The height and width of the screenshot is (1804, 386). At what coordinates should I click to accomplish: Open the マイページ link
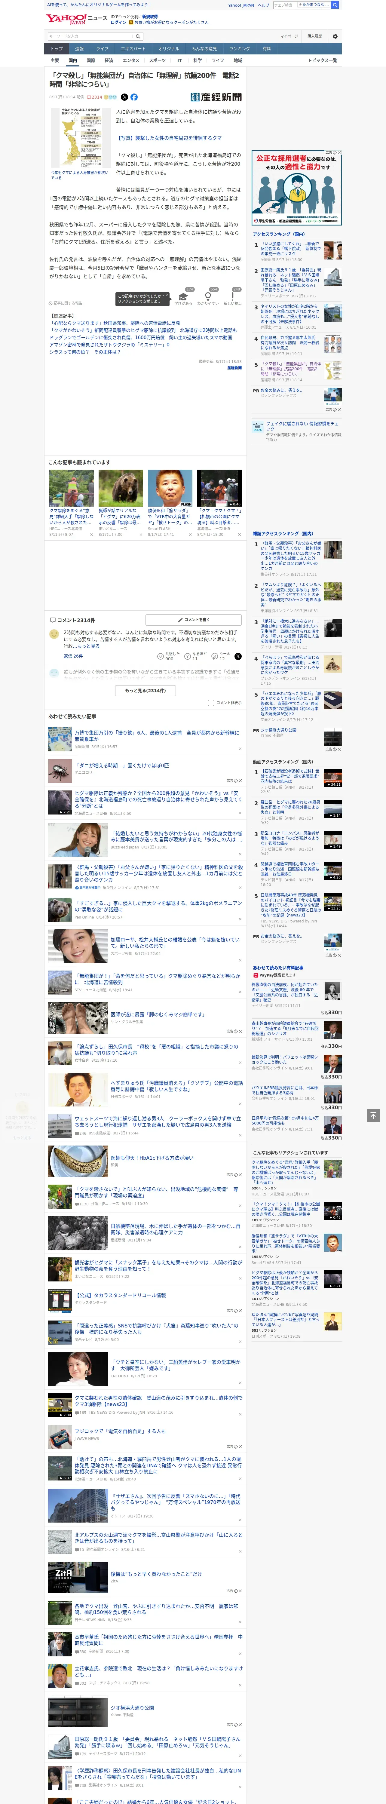289,36
